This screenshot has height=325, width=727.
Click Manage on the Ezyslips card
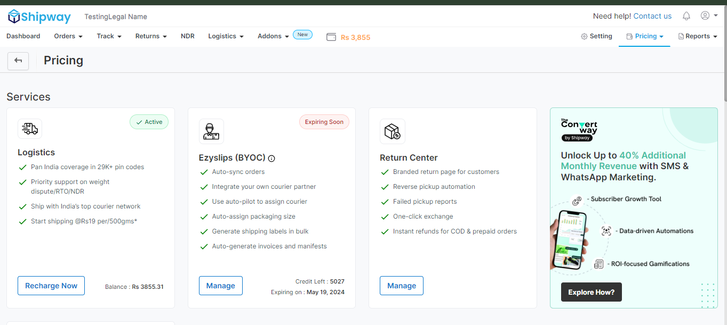[x=221, y=286]
